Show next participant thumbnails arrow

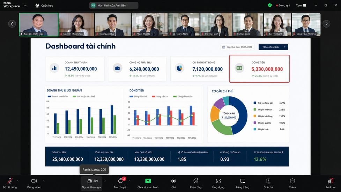326,24
